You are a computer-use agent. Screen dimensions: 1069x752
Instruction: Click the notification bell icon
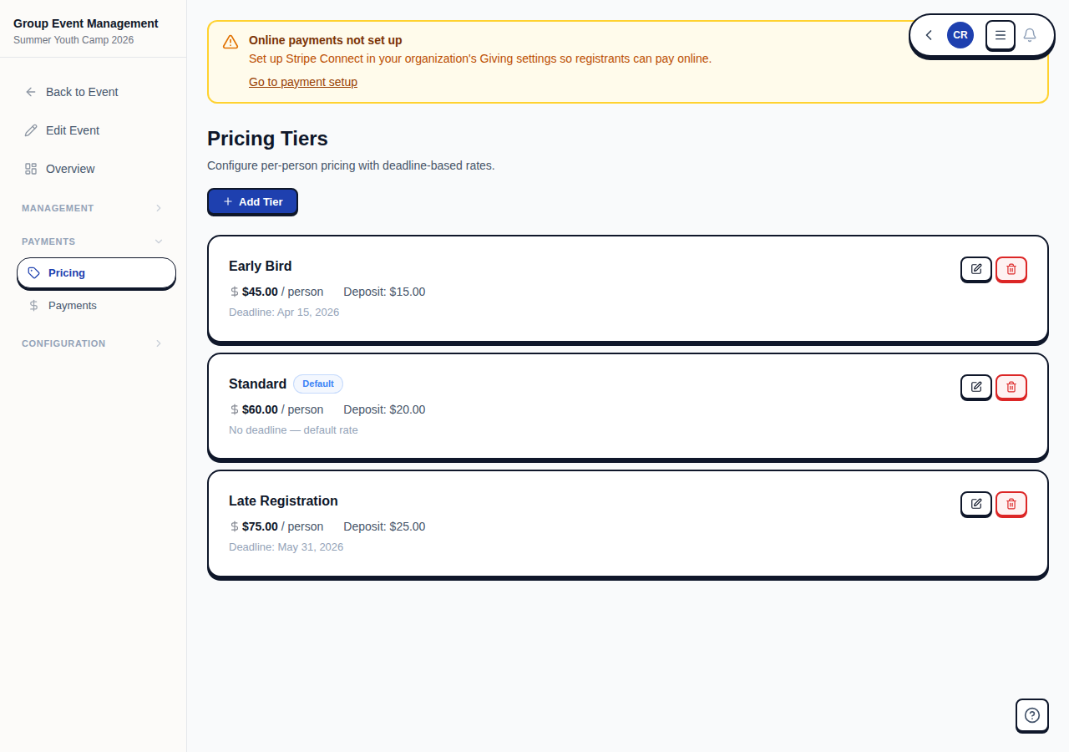[1030, 35]
